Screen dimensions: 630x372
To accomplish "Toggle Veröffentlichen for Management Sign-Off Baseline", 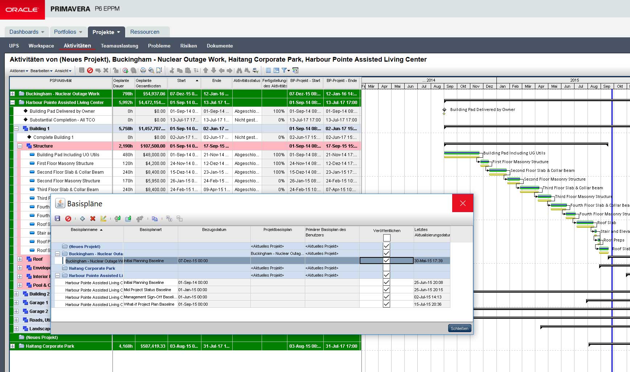I will click(x=386, y=297).
